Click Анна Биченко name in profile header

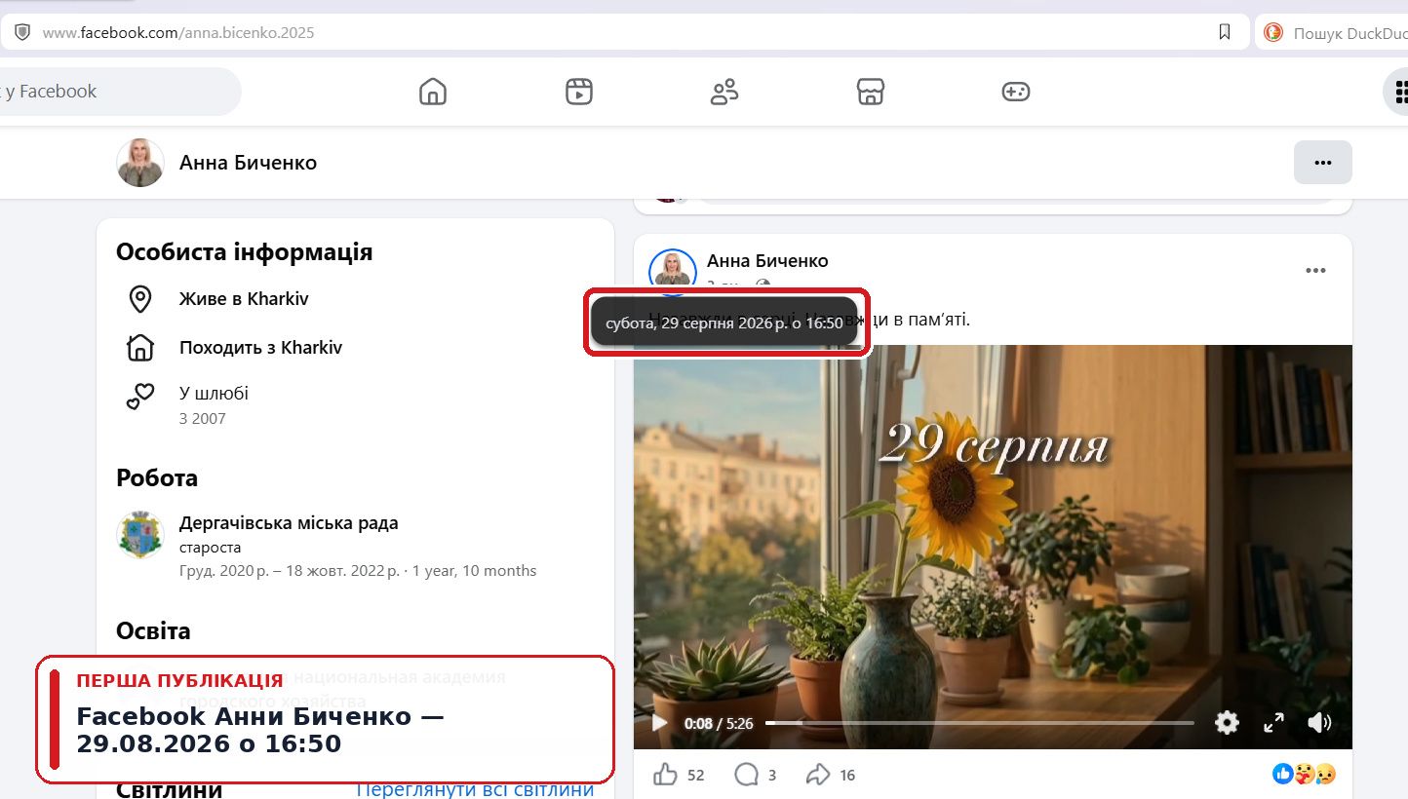(x=248, y=163)
